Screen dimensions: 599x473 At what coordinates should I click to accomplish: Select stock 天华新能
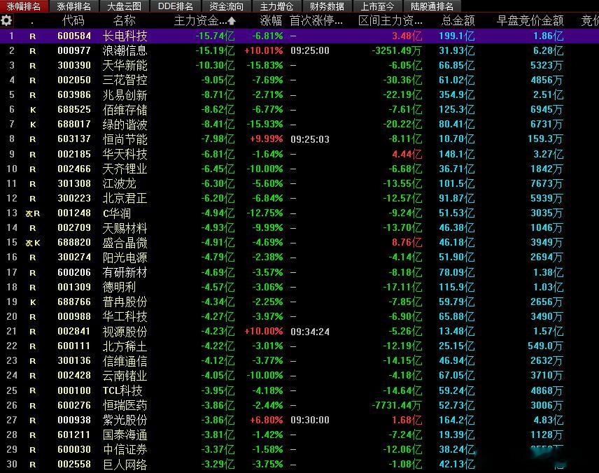(x=125, y=65)
